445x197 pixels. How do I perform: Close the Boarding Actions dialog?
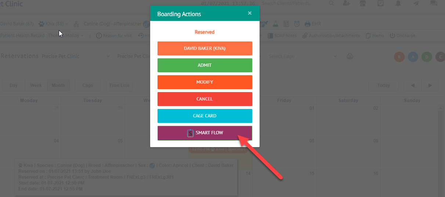250,13
